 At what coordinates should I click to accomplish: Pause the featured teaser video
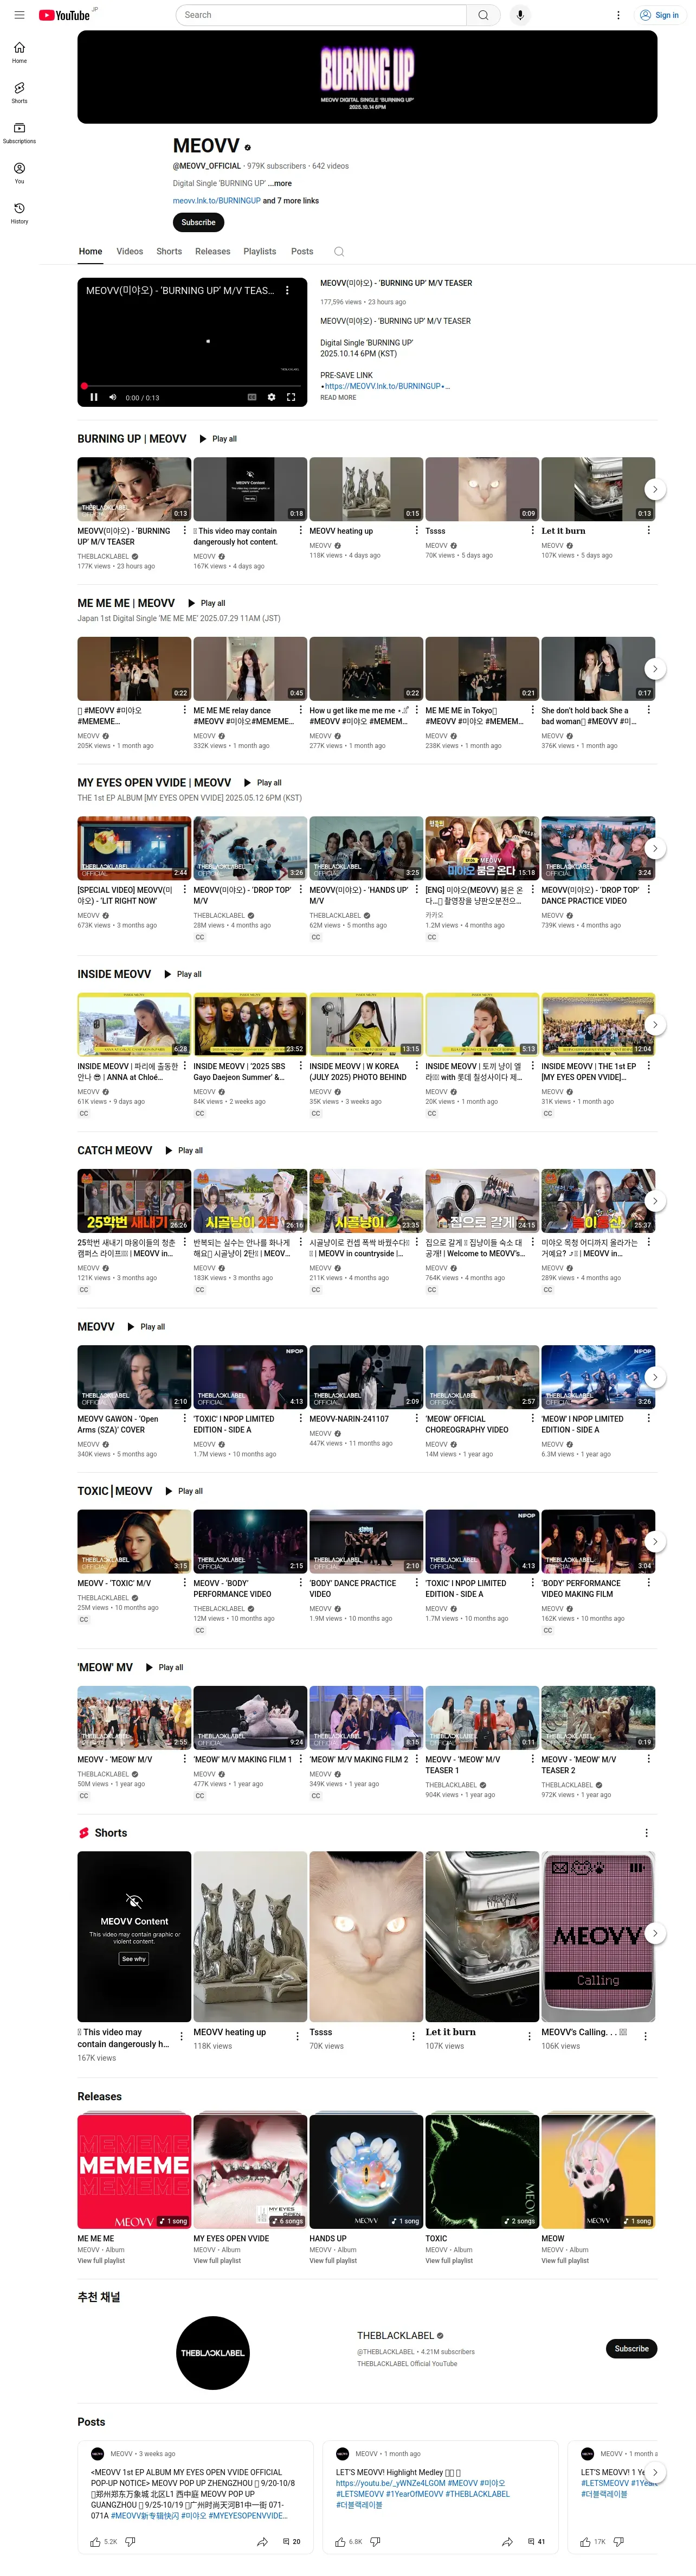click(x=94, y=397)
